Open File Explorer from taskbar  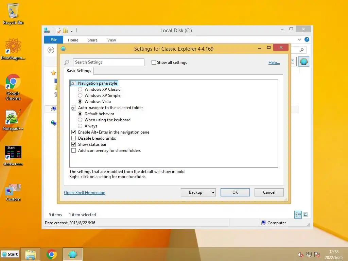pos(30,254)
